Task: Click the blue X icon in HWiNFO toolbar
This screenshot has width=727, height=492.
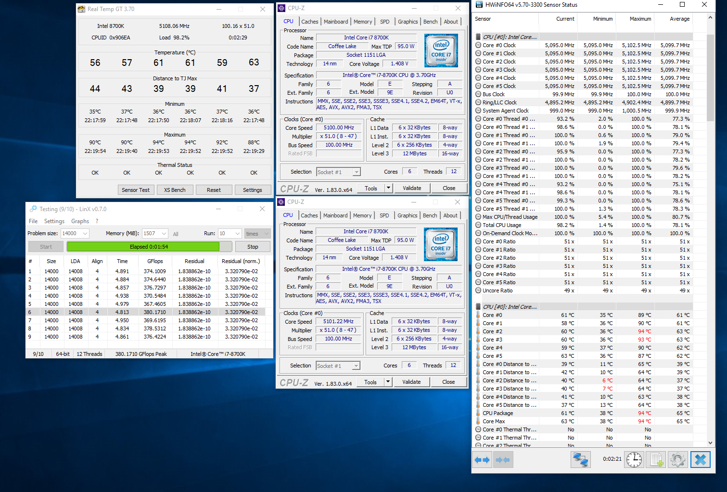Action: (x=701, y=460)
